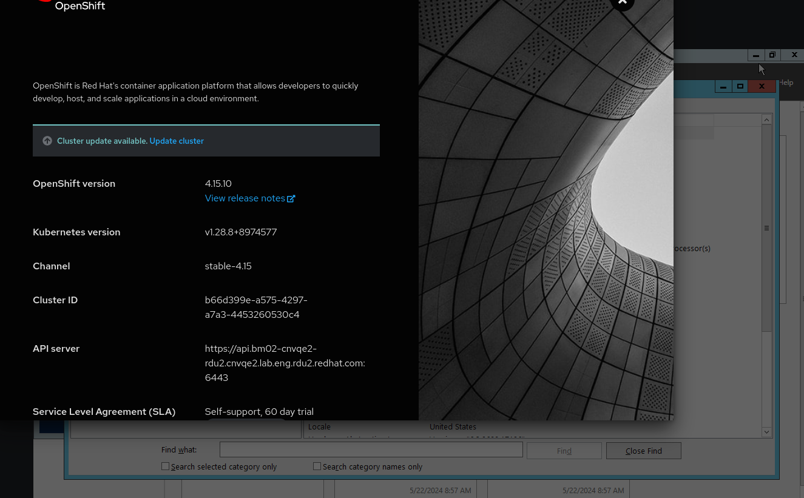Click the 'Channel' label

tap(52, 266)
